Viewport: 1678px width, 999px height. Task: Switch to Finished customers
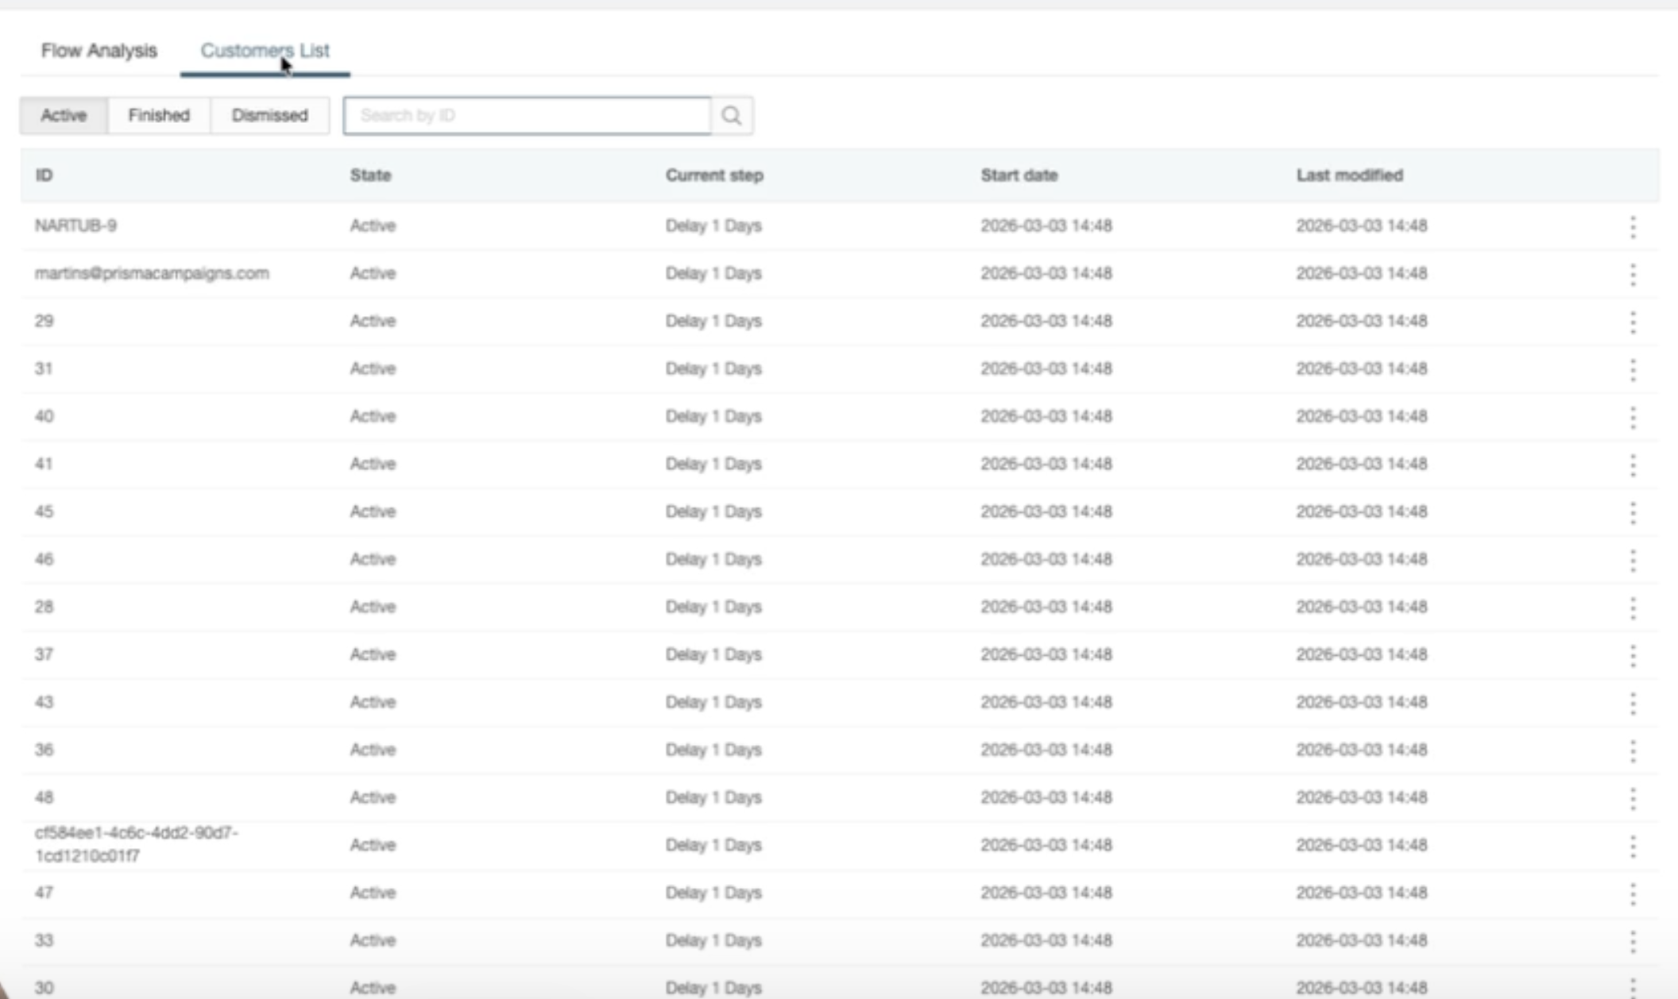click(158, 115)
